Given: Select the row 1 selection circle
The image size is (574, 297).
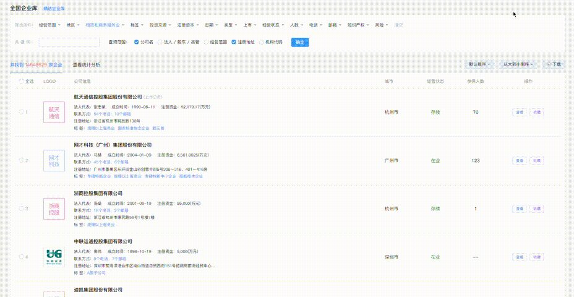Looking at the screenshot, I should click(x=20, y=113).
